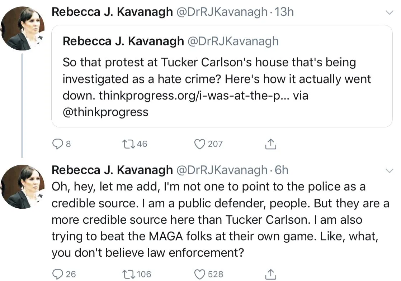Viewport: 401px width, 281px height.
Task: Like the tweet with 528 likes
Action: tap(199, 274)
